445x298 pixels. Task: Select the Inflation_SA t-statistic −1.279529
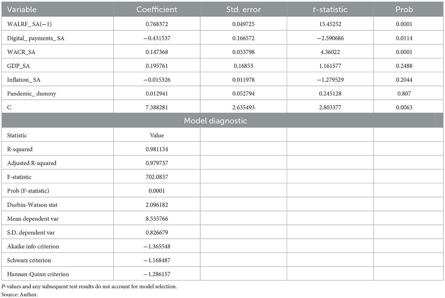(x=330, y=80)
